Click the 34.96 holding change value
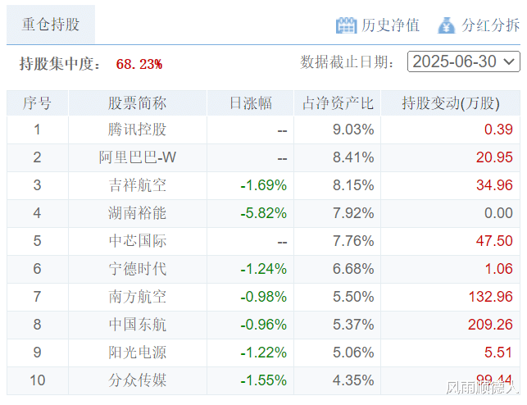 tap(494, 185)
